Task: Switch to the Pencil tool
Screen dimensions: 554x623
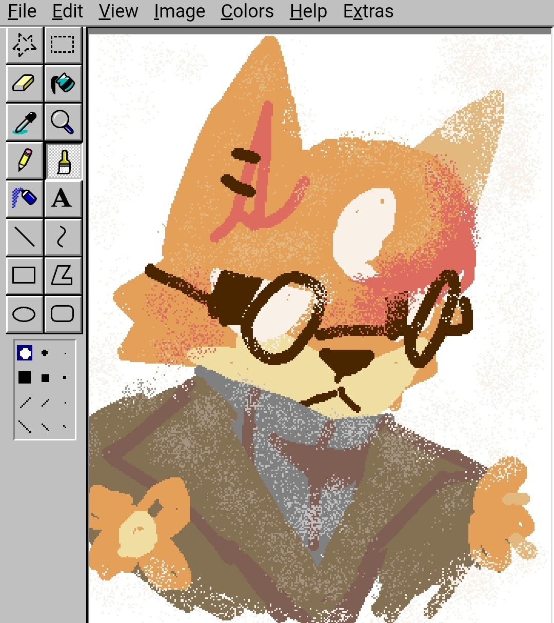Action: 25,160
